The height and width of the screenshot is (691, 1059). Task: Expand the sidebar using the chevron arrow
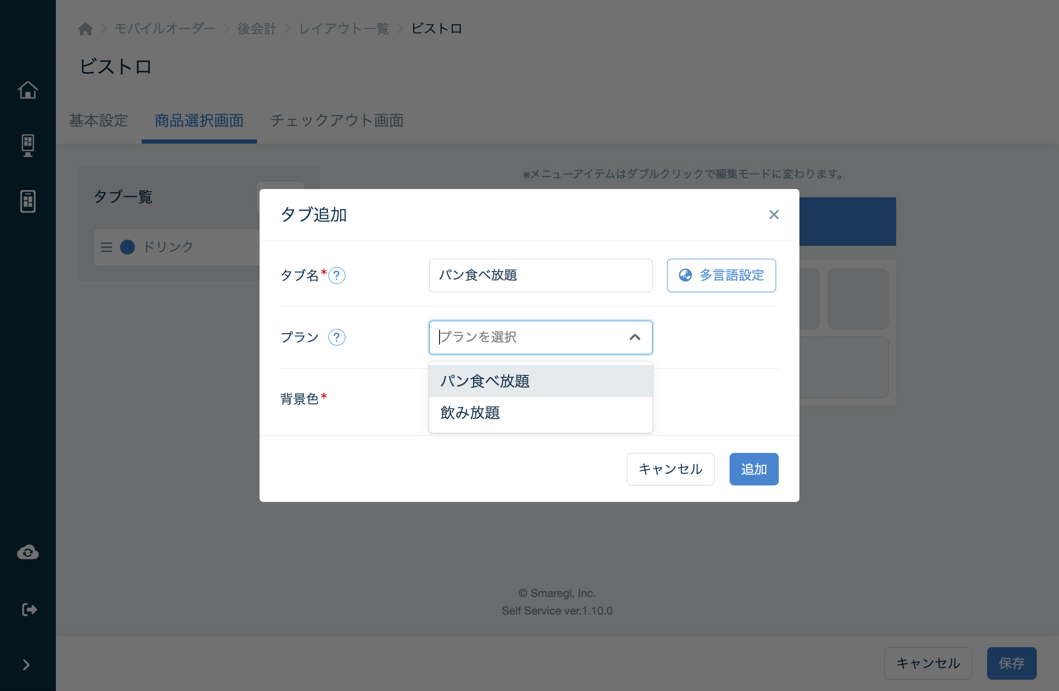point(27,665)
